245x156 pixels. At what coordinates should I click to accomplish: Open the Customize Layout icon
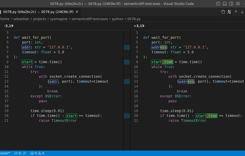click(238, 4)
